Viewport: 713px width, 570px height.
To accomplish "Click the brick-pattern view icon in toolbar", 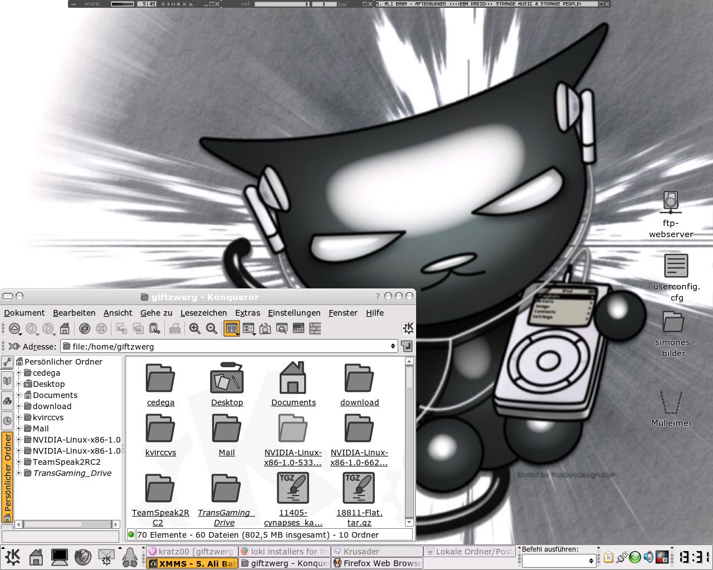I will 315,328.
